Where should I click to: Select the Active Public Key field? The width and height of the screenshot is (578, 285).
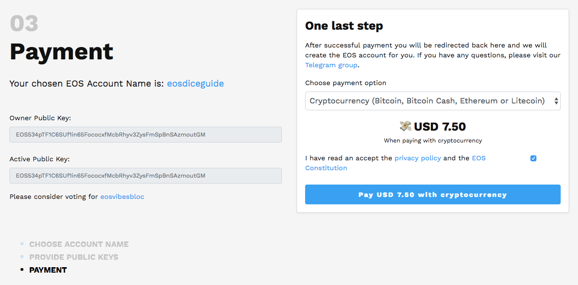coord(145,175)
